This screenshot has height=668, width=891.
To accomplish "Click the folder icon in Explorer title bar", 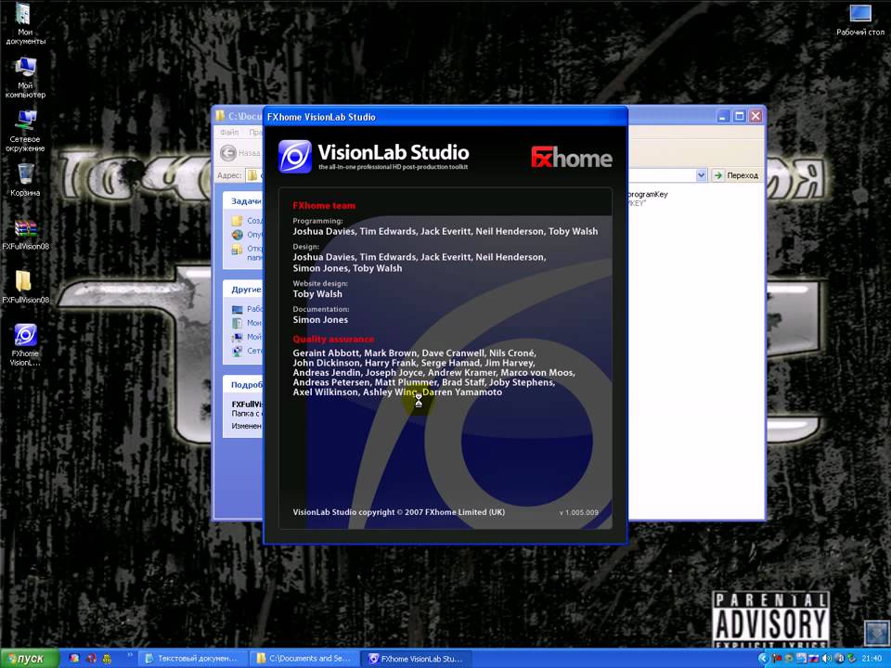I will coord(220,116).
